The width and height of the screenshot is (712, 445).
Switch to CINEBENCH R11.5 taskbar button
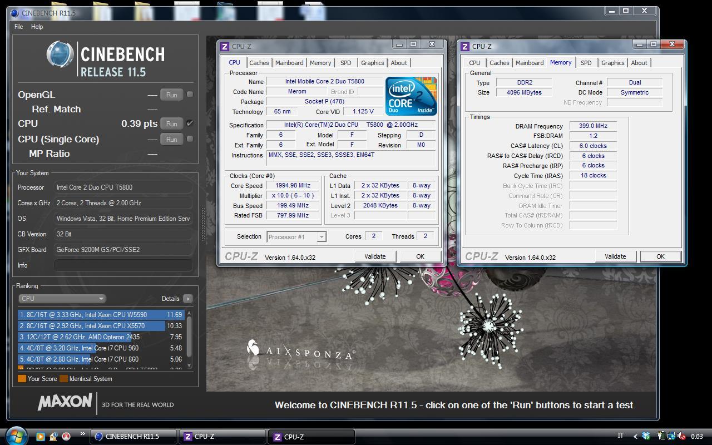pyautogui.click(x=133, y=437)
